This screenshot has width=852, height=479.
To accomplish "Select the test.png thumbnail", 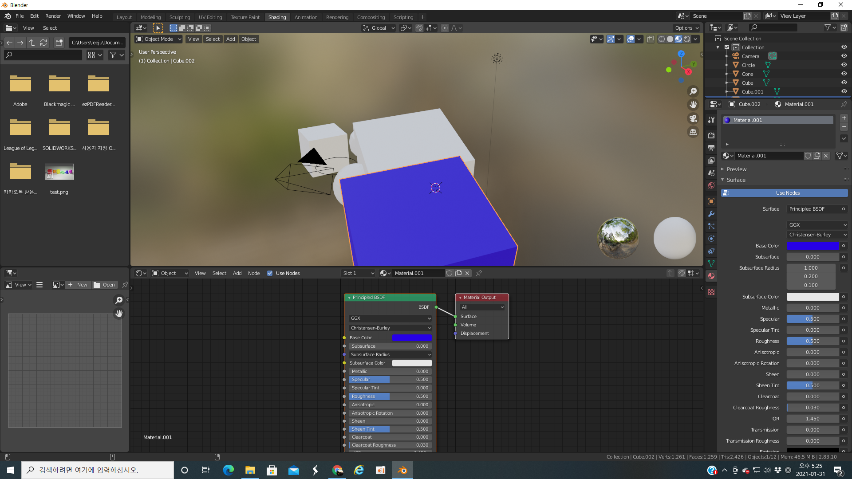I will 59,172.
